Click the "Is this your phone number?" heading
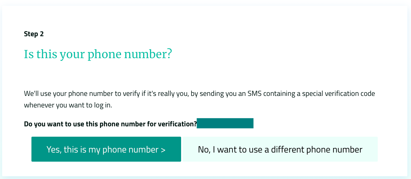Viewport: 411px width, 179px height. pos(98,54)
